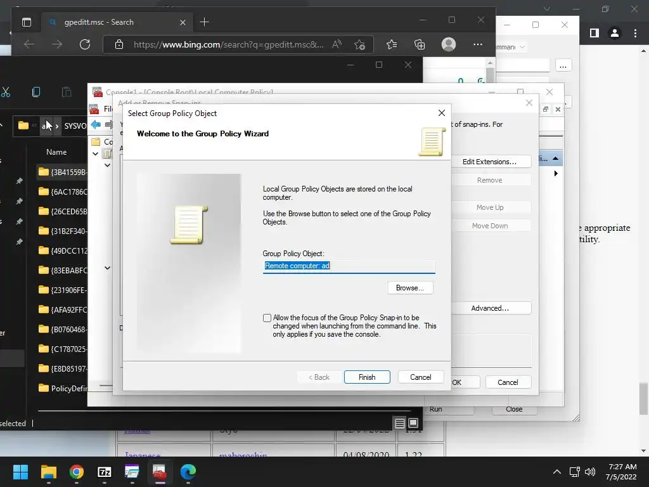The height and width of the screenshot is (487, 649).
Task: Select the {C1787025- folder
Action: [x=63, y=349]
